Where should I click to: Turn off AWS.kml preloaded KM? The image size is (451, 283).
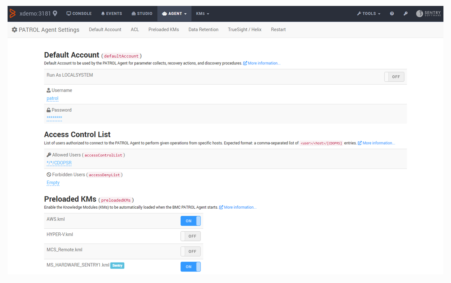190,221
